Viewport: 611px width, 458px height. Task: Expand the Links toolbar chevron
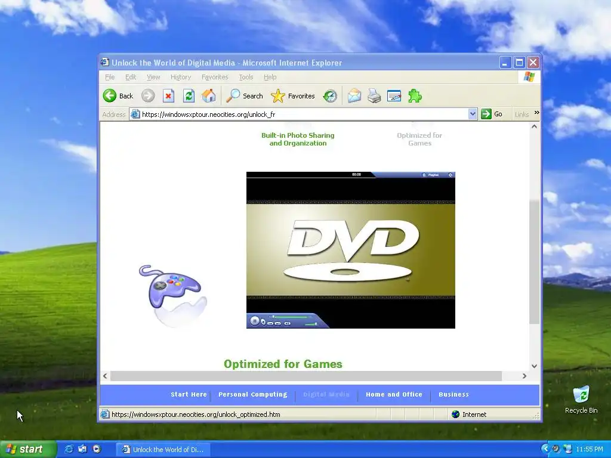[536, 113]
